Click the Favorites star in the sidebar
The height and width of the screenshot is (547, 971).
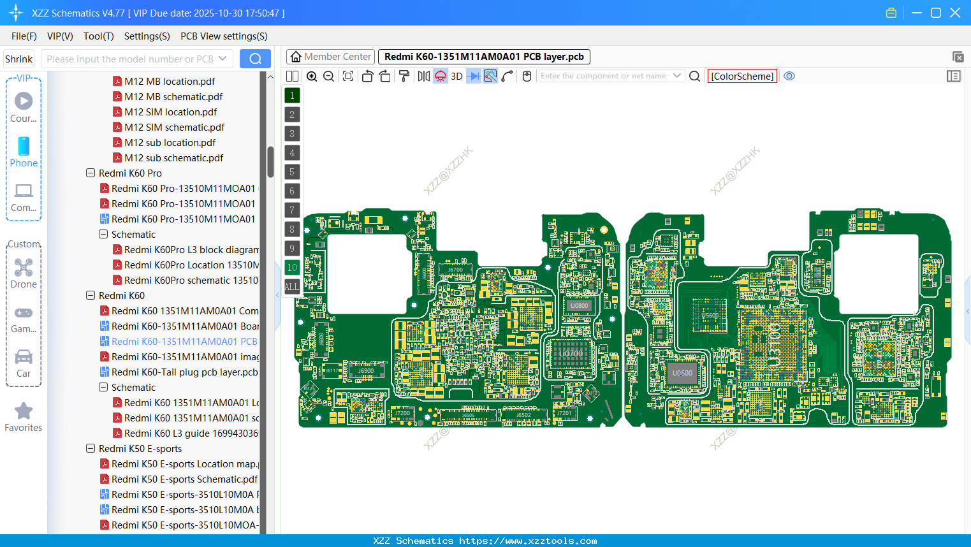[x=23, y=410]
